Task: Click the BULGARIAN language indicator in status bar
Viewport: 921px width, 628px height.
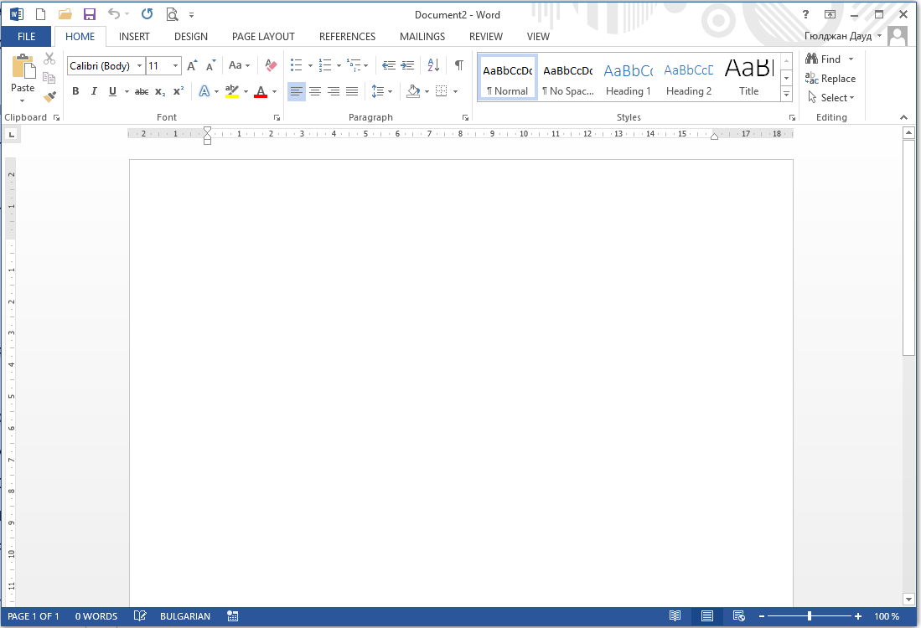Action: [185, 616]
